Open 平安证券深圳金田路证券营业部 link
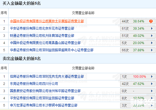The image size is (156, 110). (x=42, y=98)
